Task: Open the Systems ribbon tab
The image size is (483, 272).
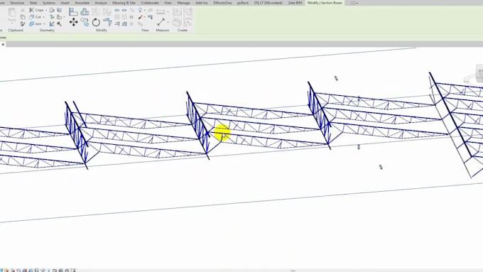Action: click(x=49, y=3)
